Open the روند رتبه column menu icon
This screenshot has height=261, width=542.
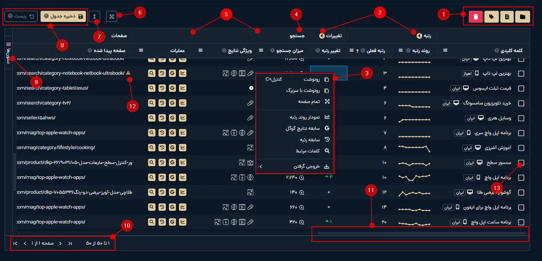pyautogui.click(x=401, y=51)
